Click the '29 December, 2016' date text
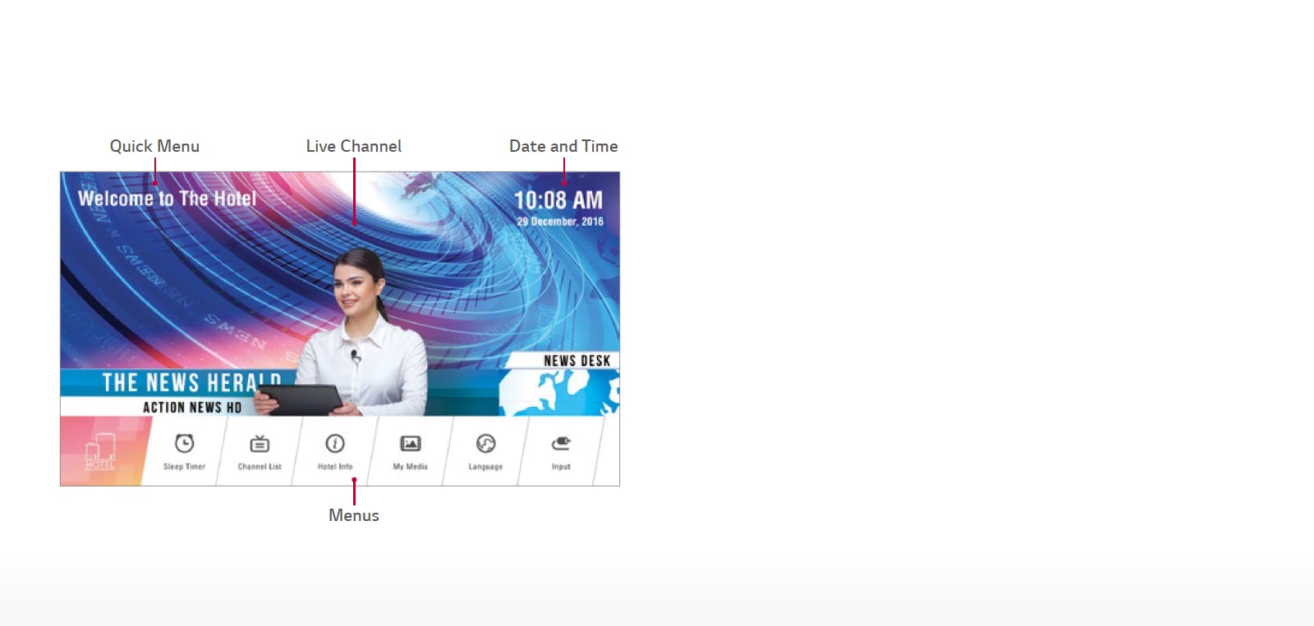This screenshot has height=626, width=1314. [560, 222]
